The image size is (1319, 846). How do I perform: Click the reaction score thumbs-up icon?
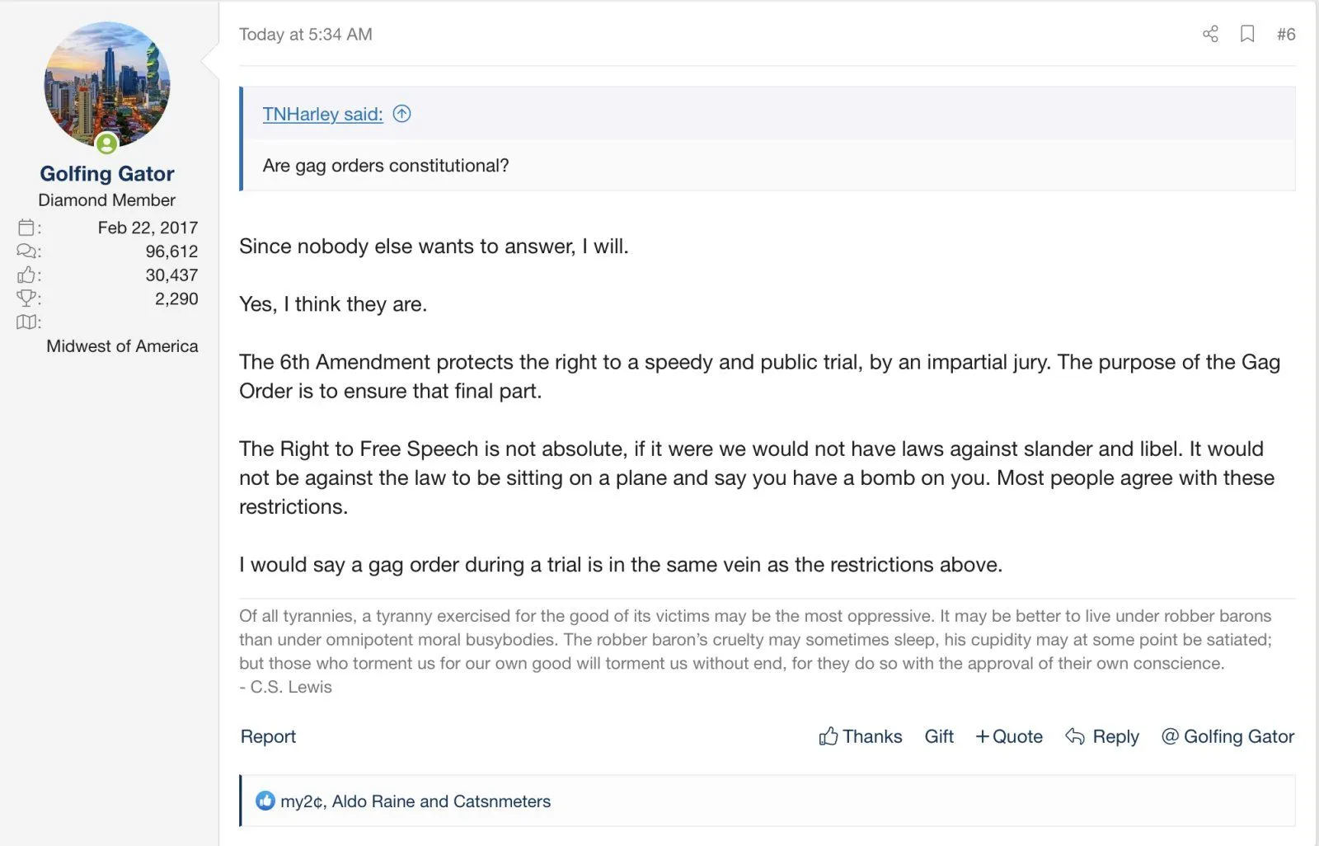point(26,275)
